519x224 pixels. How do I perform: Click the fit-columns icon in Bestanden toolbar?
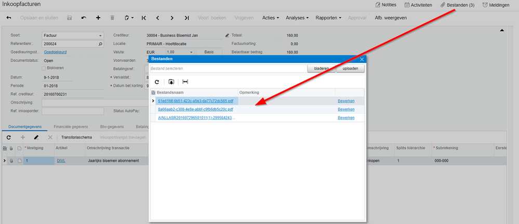click(x=185, y=82)
